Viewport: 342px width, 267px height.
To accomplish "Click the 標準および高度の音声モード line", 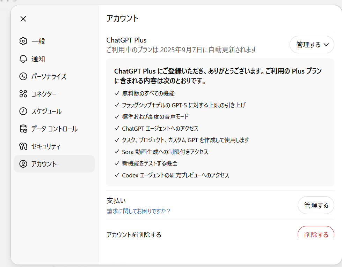I will [x=155, y=117].
